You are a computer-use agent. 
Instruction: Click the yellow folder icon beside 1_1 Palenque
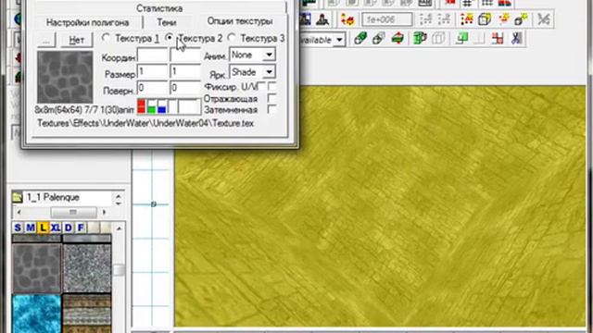[x=18, y=197]
